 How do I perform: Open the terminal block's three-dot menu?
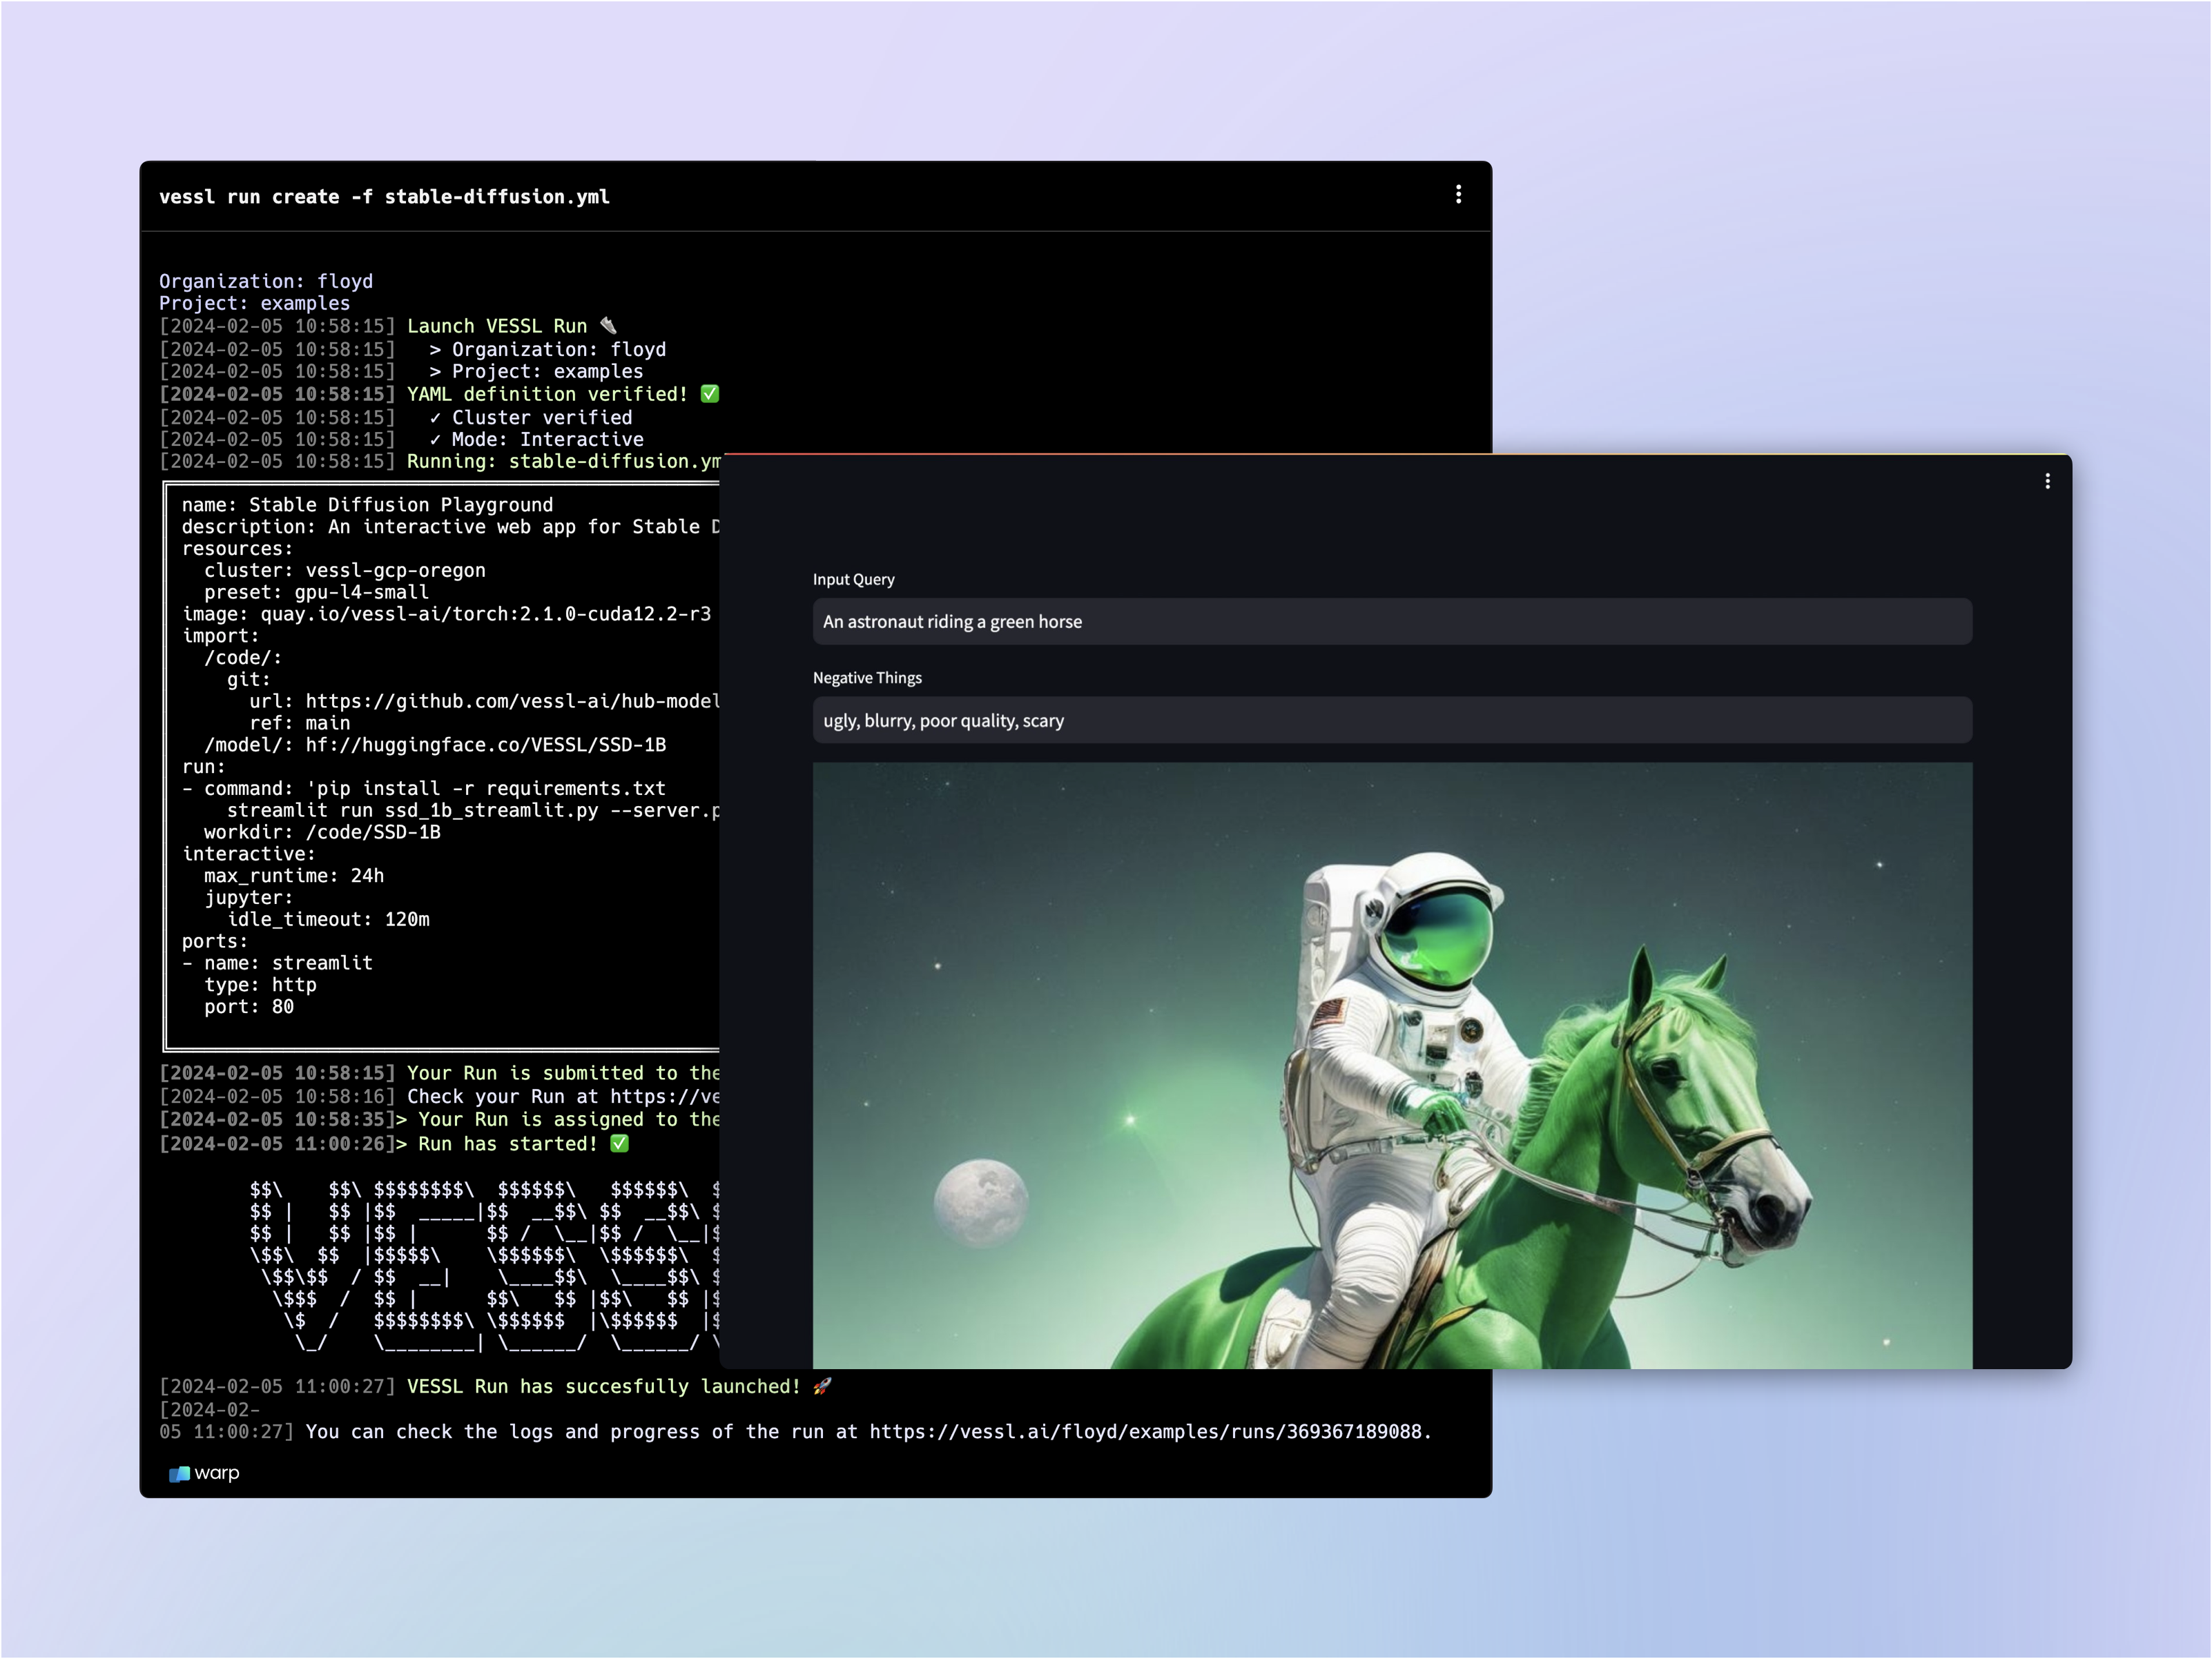point(1458,195)
